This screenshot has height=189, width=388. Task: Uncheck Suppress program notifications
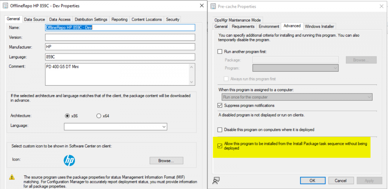pyautogui.click(x=220, y=105)
